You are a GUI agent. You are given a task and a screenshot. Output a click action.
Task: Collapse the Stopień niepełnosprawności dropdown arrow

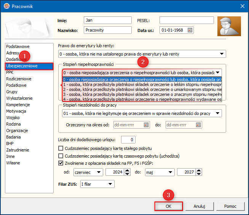point(217,73)
